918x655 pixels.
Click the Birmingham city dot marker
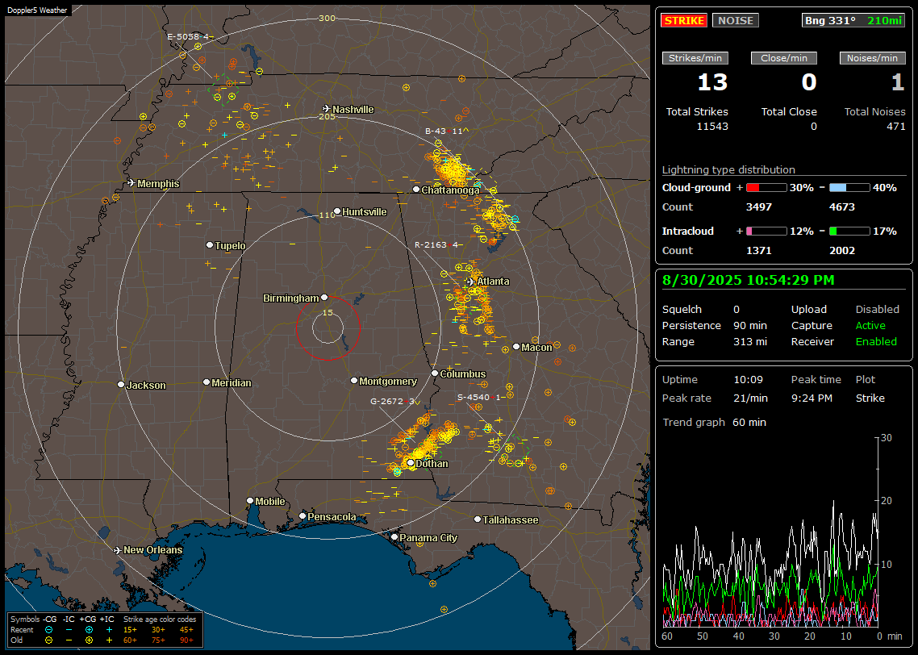[x=324, y=298]
